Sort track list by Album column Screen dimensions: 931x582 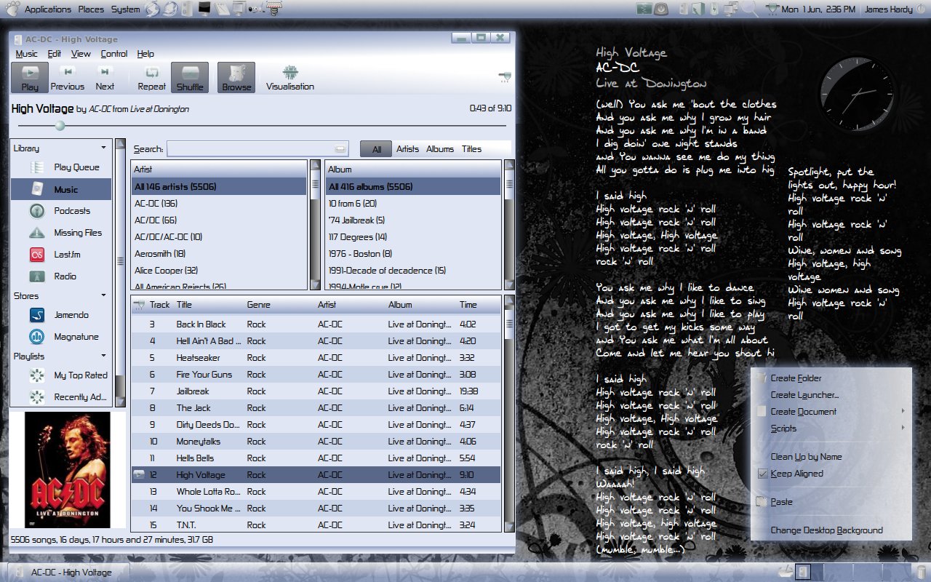[x=420, y=305]
